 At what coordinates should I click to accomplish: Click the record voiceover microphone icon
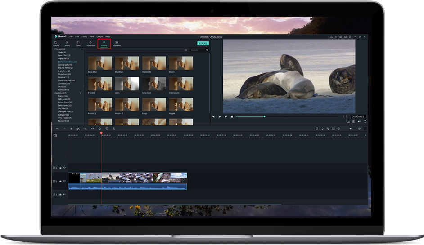point(323,129)
